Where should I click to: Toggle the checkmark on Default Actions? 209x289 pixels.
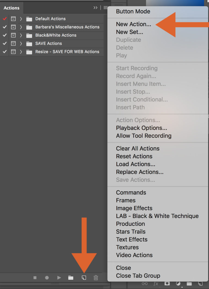point(4,19)
